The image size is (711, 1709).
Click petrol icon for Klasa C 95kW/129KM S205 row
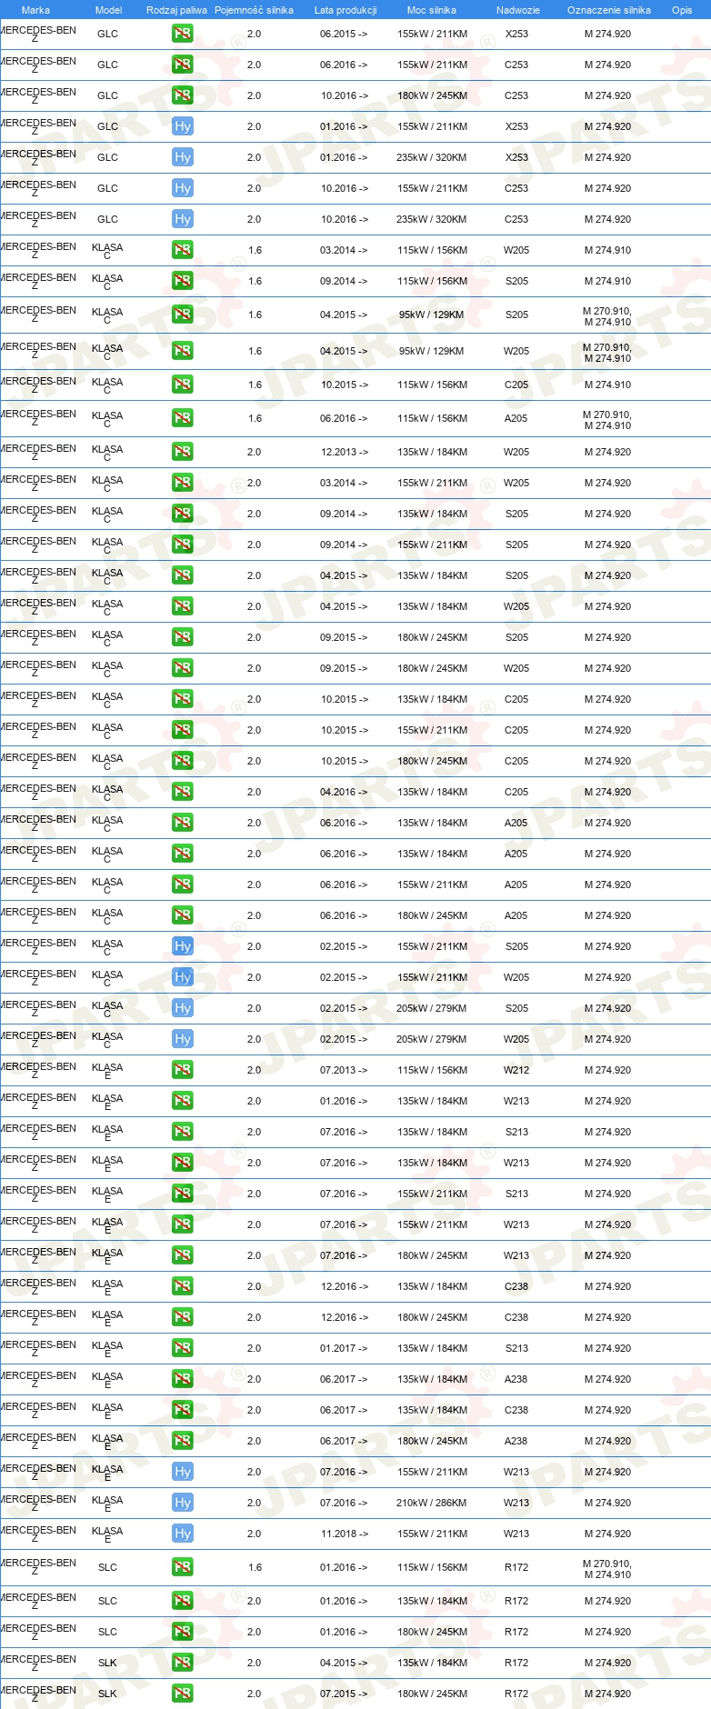tap(182, 315)
